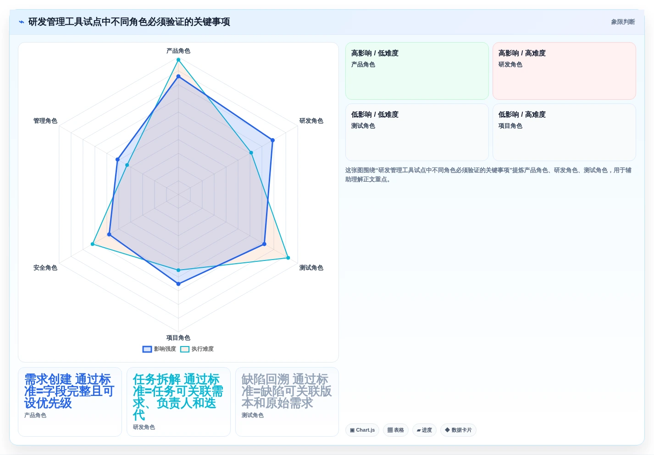Screen dimensions: 654x455
Task: Select the Chart.js tag chip
Action: (362, 430)
